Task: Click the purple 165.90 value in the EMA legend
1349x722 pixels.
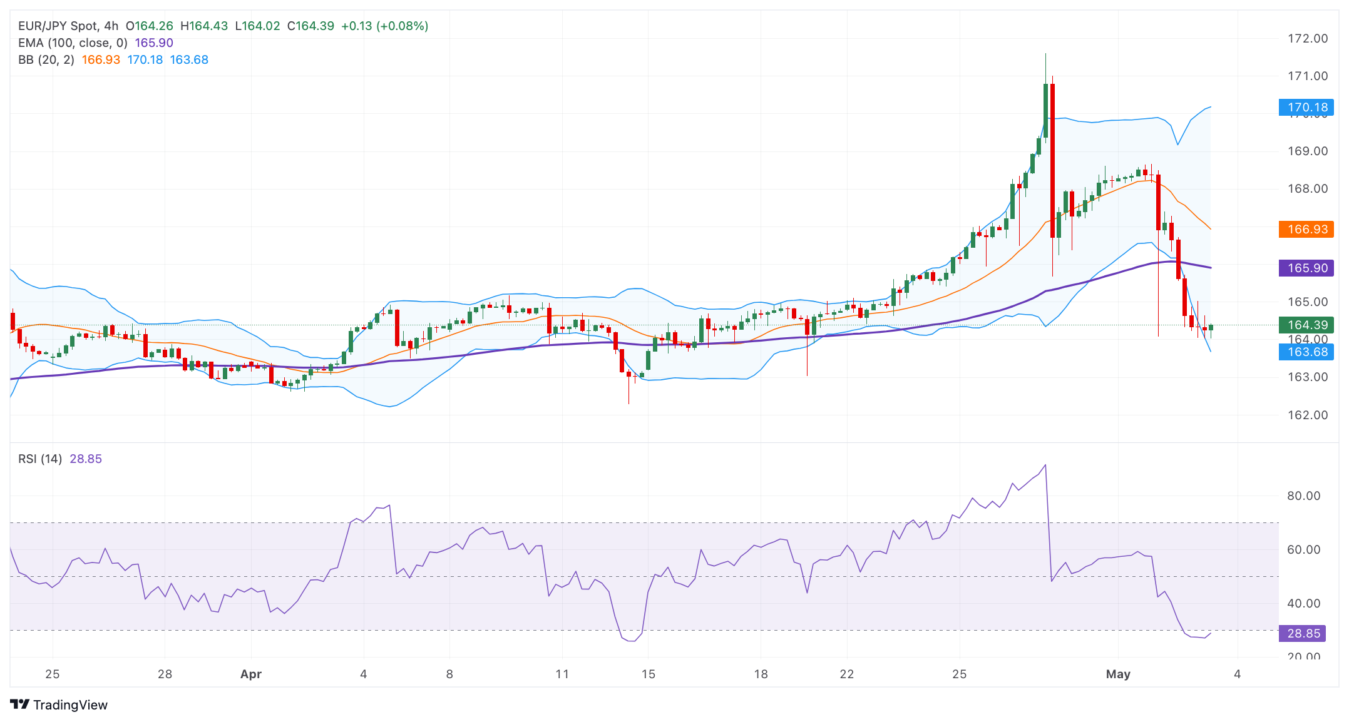Action: click(x=154, y=43)
